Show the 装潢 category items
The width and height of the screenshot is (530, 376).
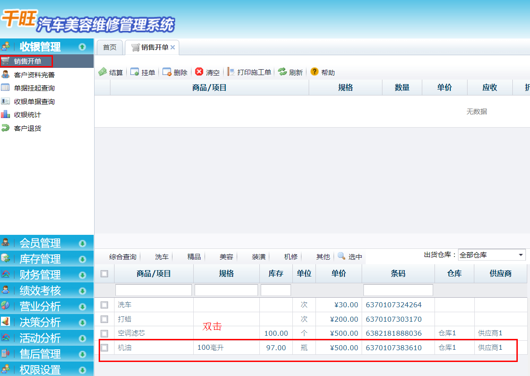tap(258, 257)
